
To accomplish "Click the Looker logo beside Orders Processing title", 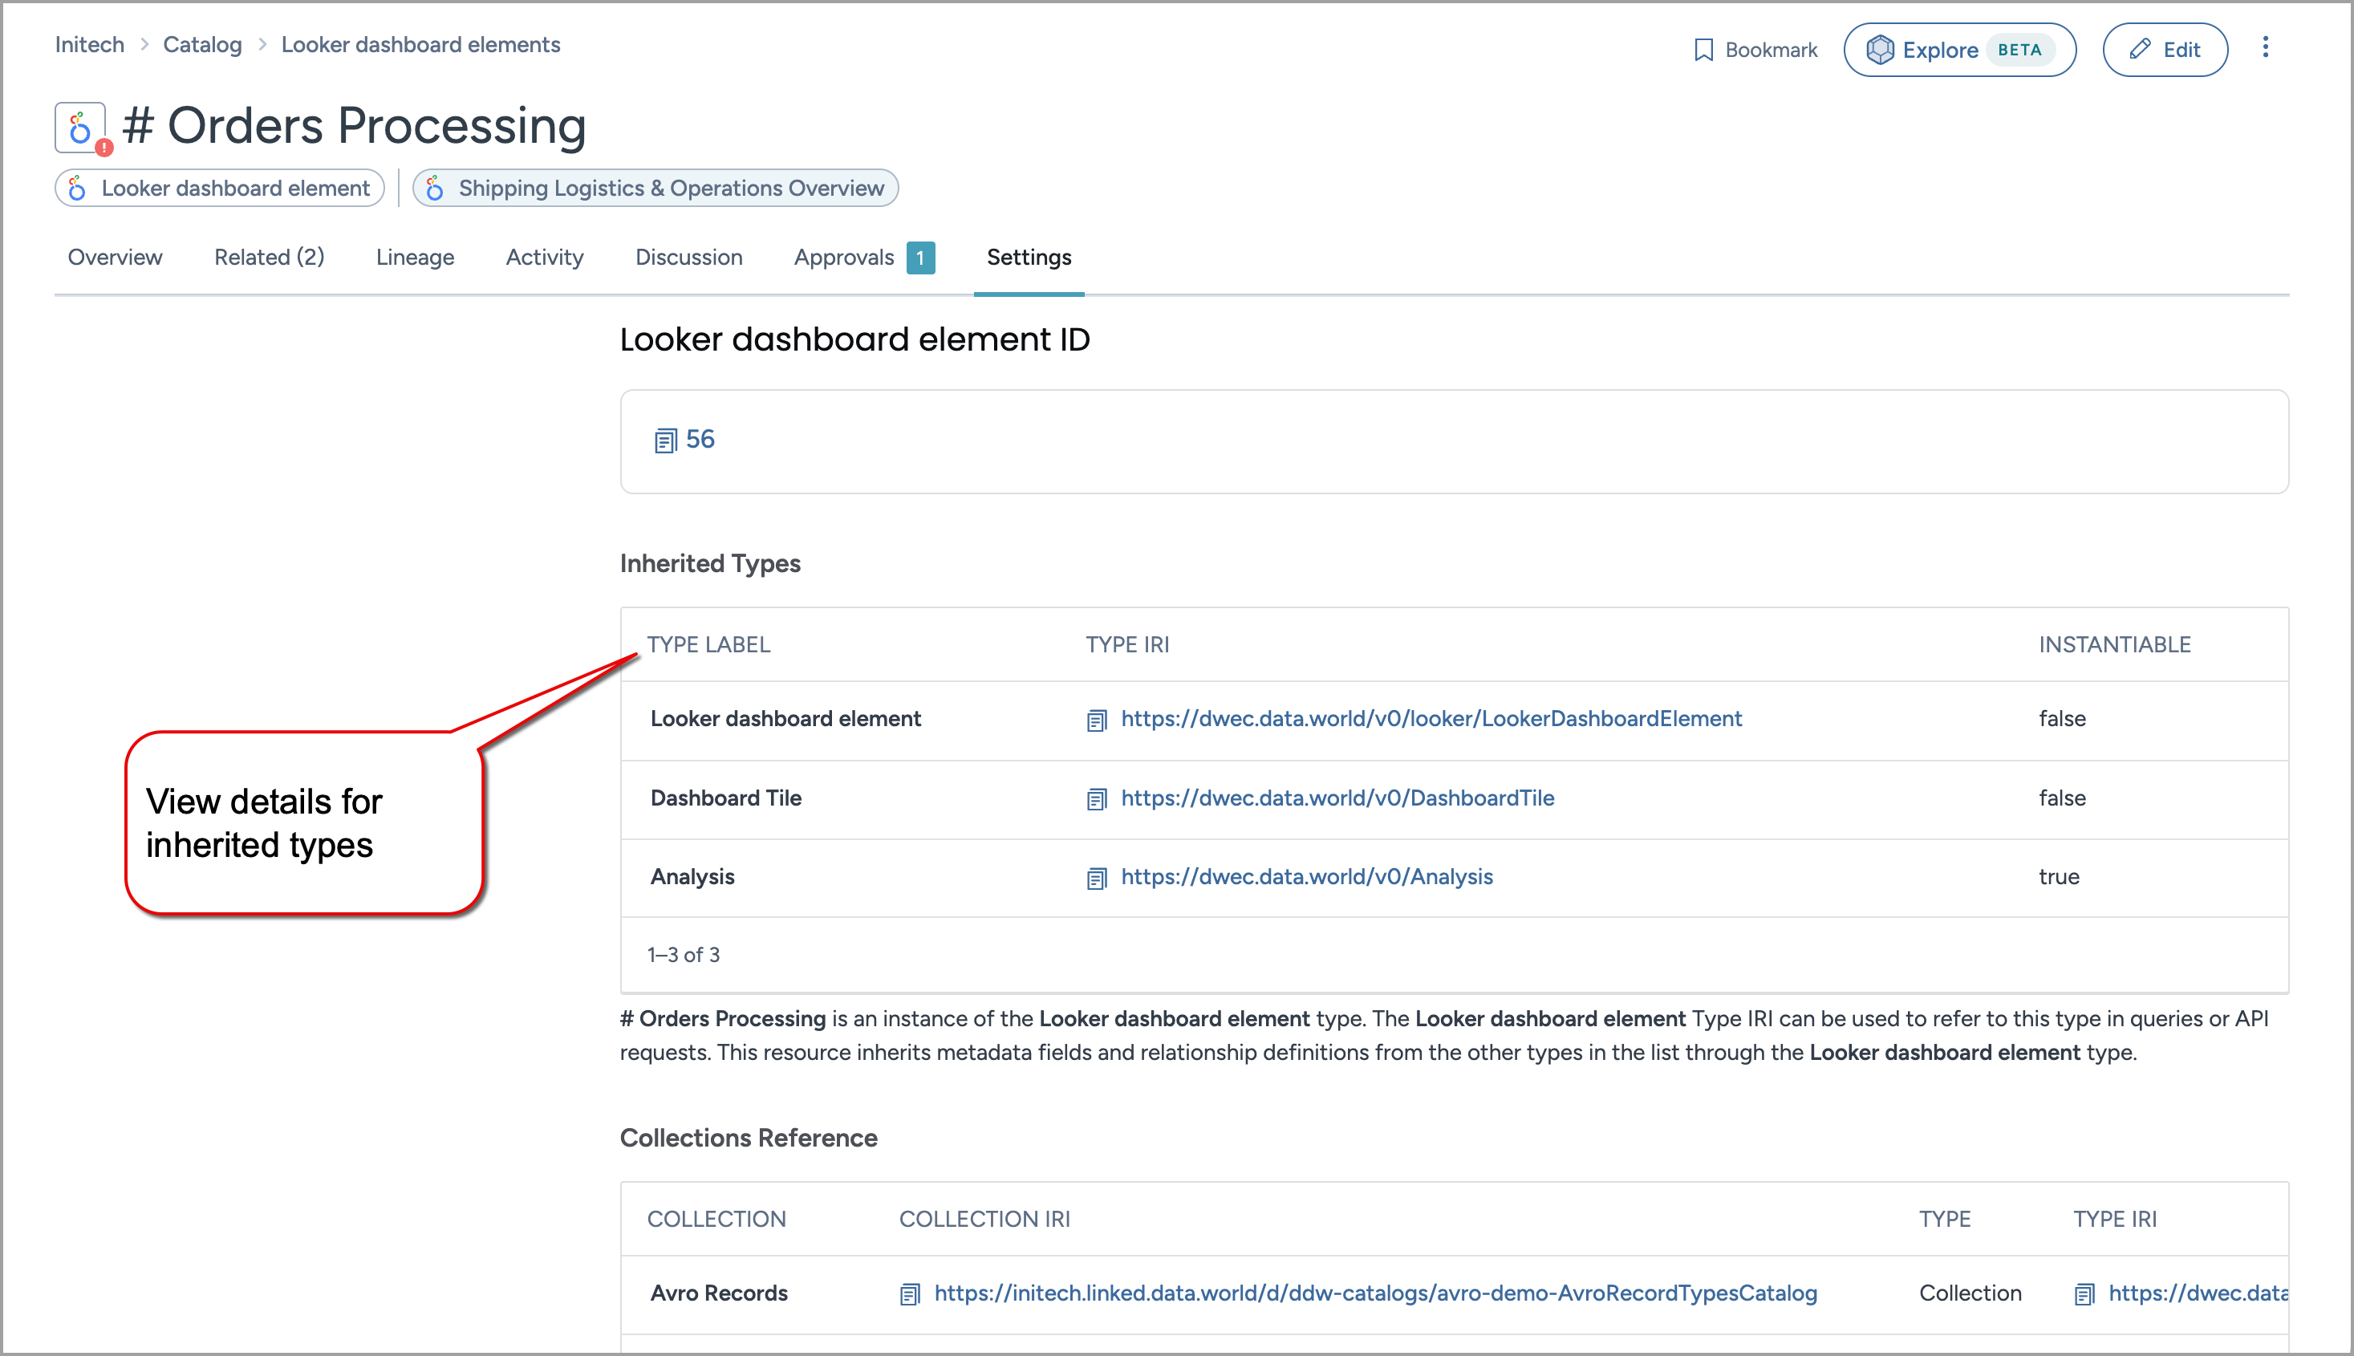I will click(x=80, y=128).
